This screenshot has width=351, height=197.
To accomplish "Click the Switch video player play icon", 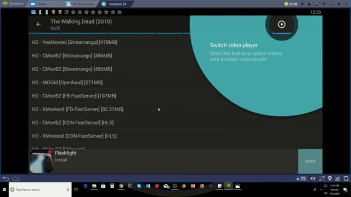I will pos(281,24).
